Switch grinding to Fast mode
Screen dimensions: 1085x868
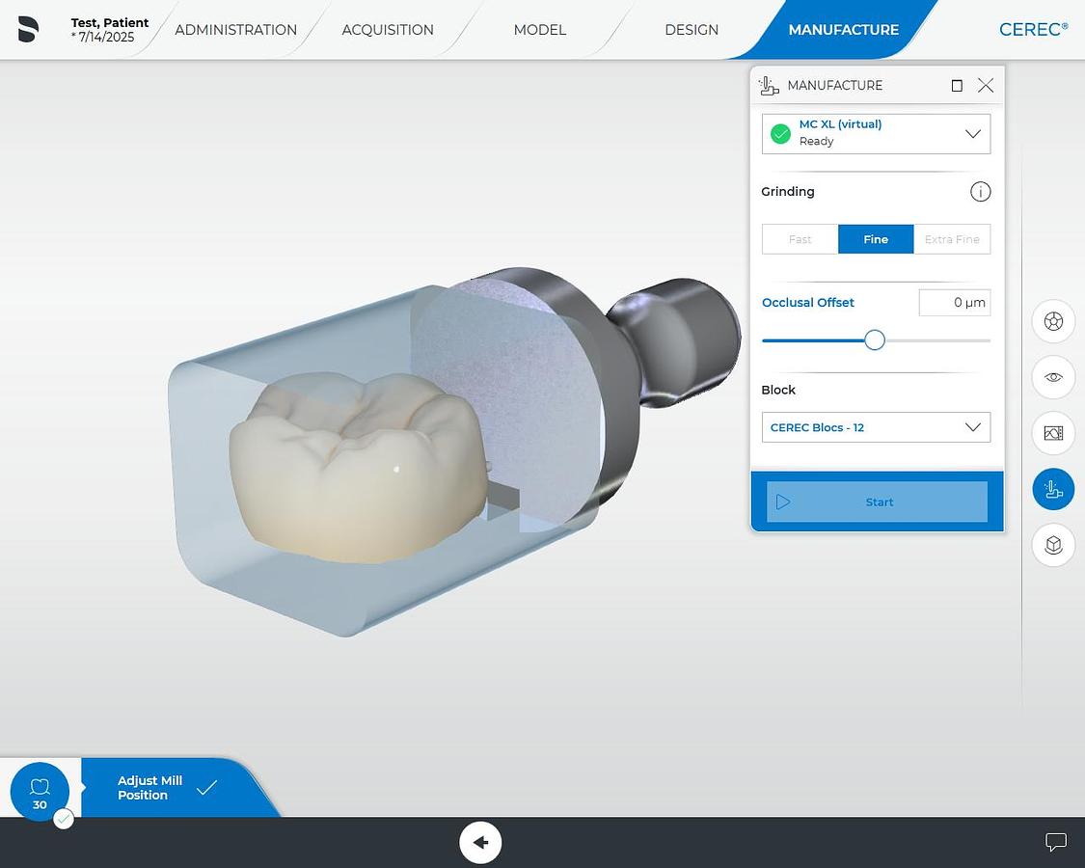(800, 238)
